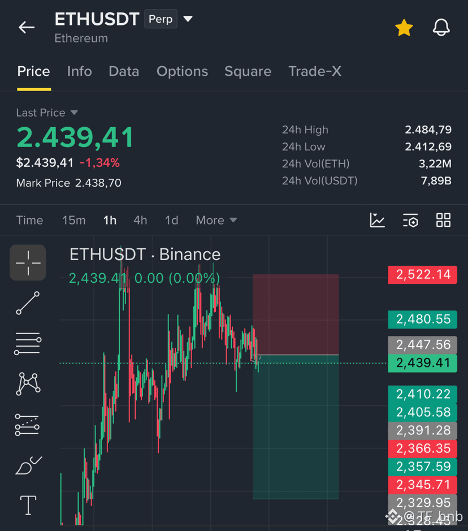The image size is (468, 531).
Task: Click the Mark Price 2.438,70 value
Action: 98,183
